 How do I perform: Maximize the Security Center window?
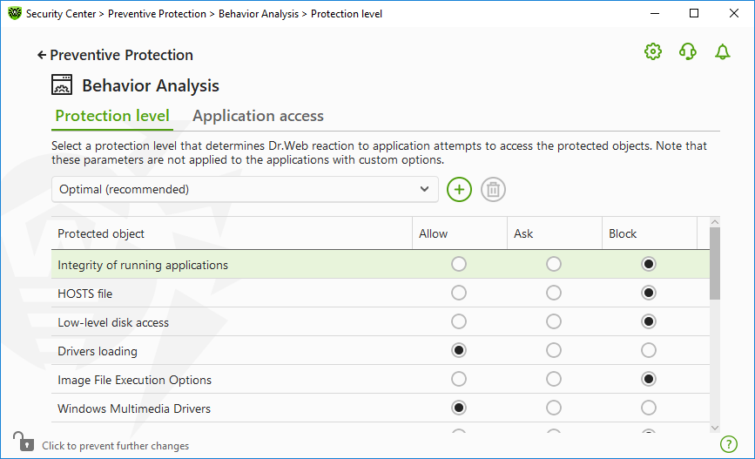tap(694, 13)
